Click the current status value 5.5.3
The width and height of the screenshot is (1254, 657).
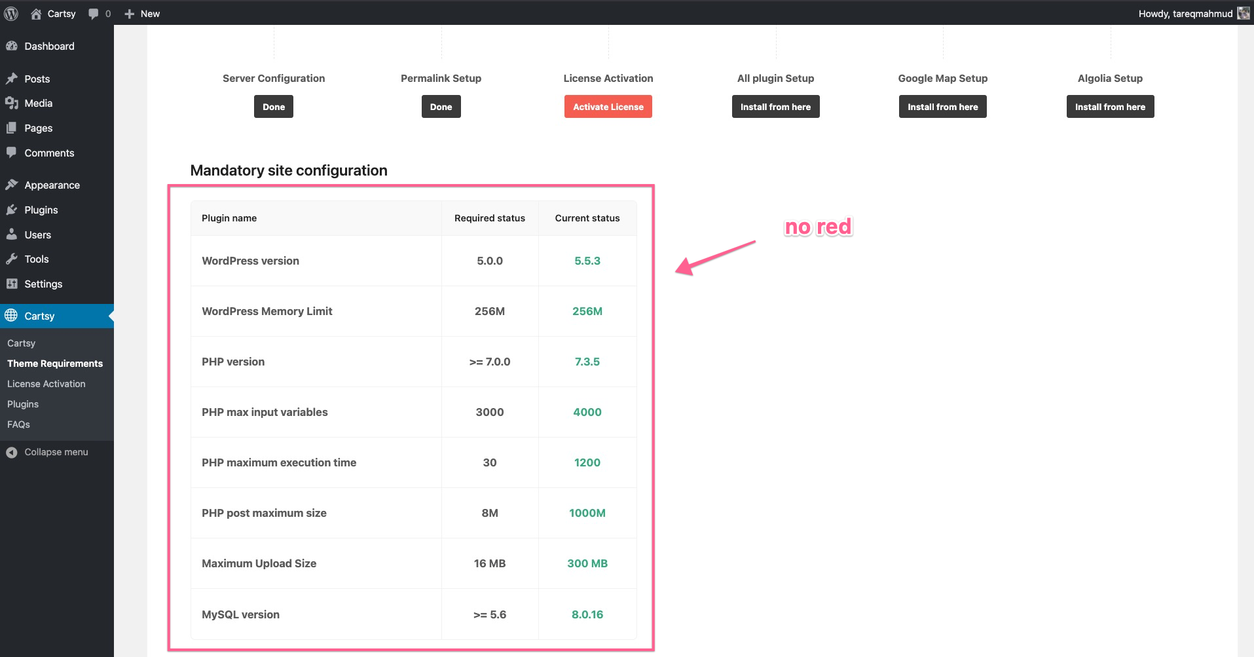[587, 261]
